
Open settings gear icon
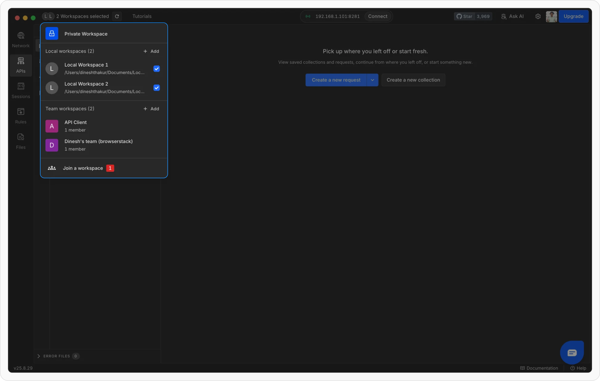click(538, 16)
